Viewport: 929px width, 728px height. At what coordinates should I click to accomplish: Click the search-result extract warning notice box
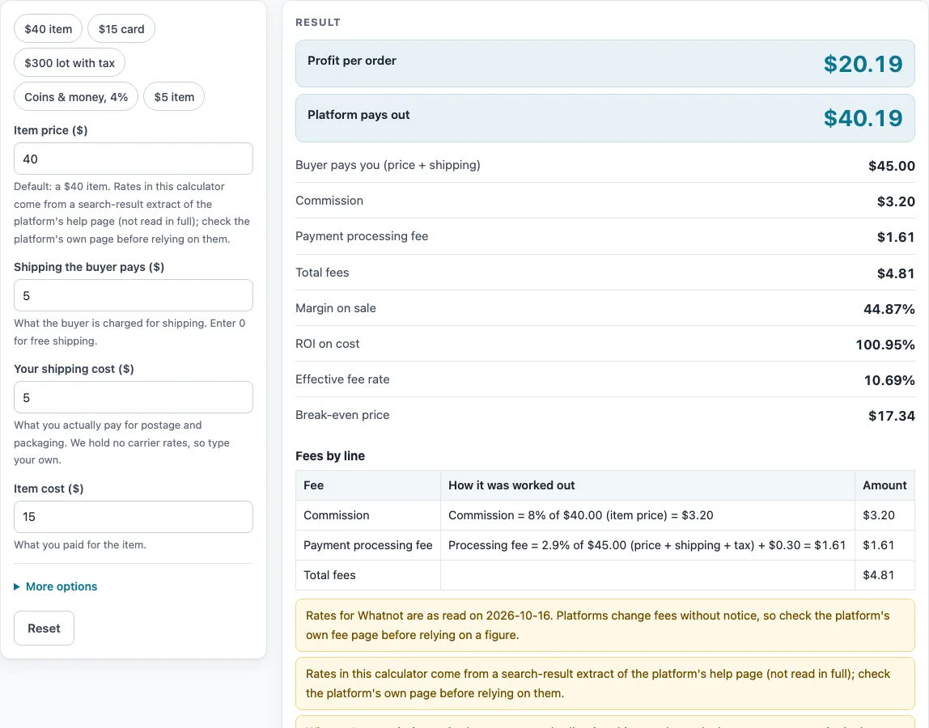[x=605, y=683]
